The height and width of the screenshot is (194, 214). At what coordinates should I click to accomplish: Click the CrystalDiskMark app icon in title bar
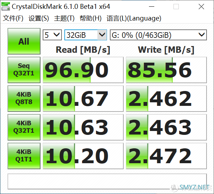6,6
